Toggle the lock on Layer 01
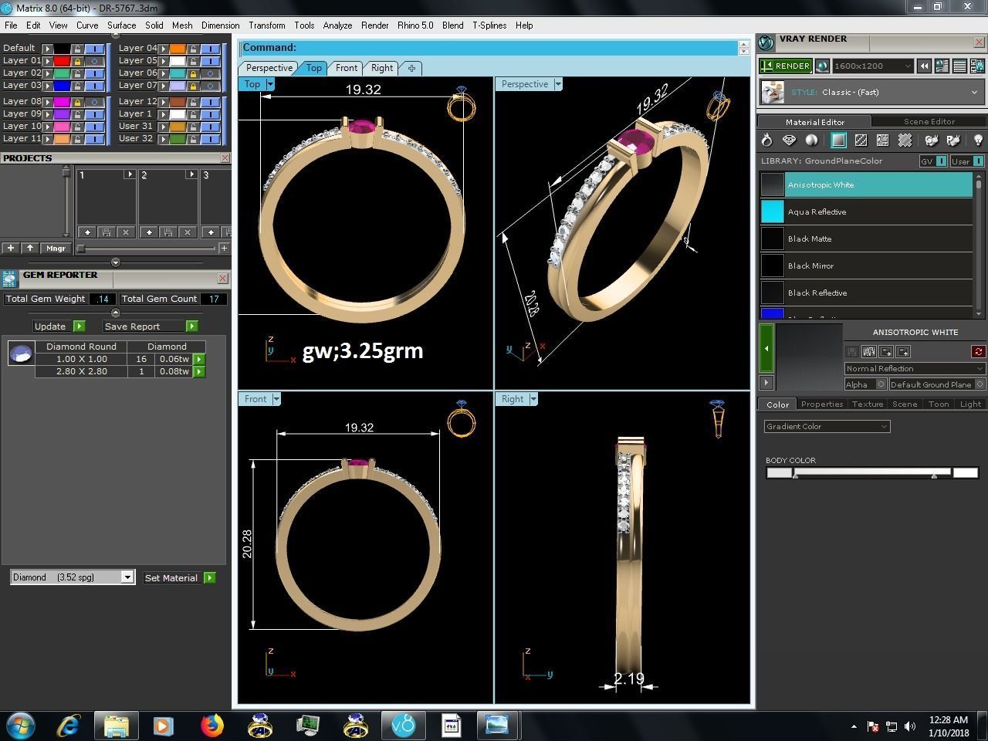Screen dimensions: 988x741 [77, 61]
